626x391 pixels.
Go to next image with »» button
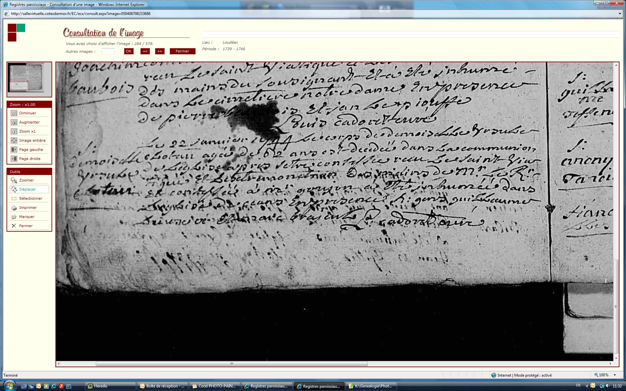pyautogui.click(x=160, y=51)
